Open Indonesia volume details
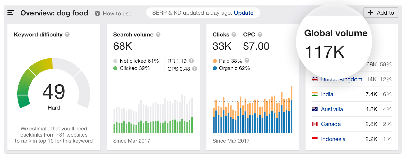 (x=333, y=139)
